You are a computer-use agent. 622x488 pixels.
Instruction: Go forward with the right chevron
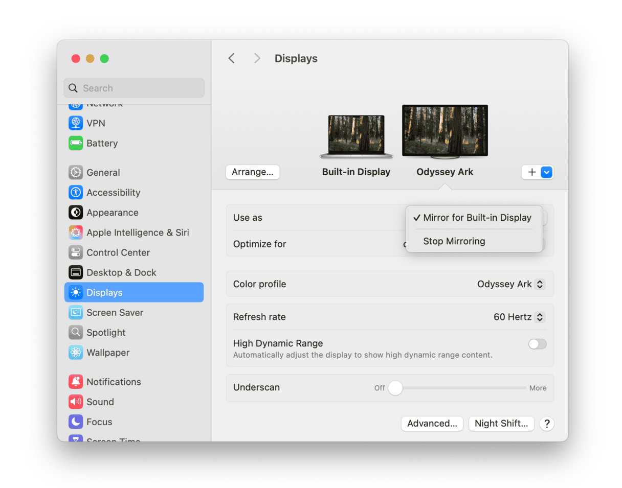pos(257,58)
